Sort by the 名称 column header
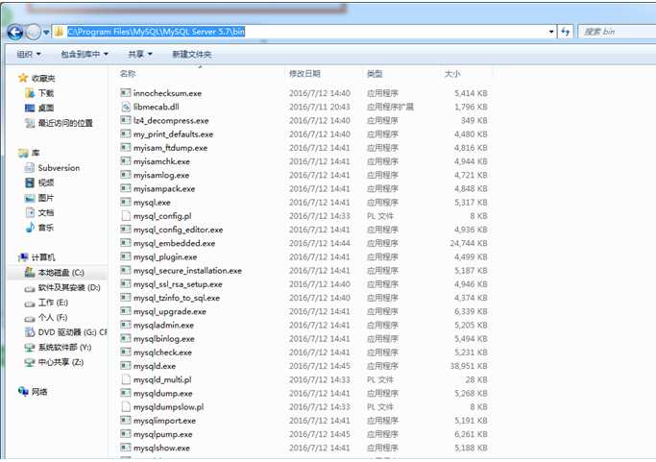Screen dimensions: 656x462 pos(128,74)
